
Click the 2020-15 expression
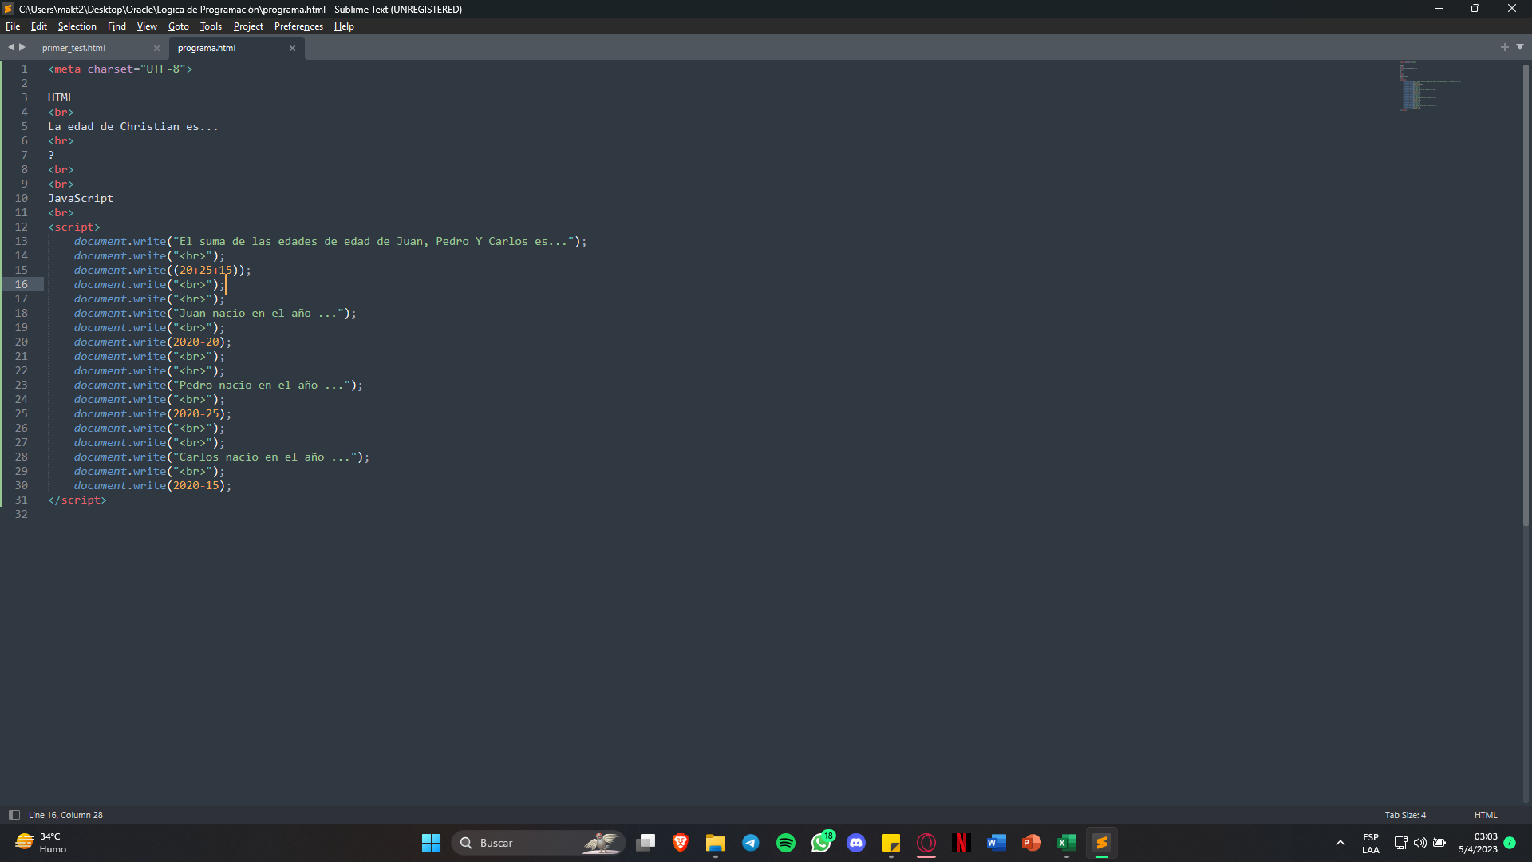click(x=195, y=486)
